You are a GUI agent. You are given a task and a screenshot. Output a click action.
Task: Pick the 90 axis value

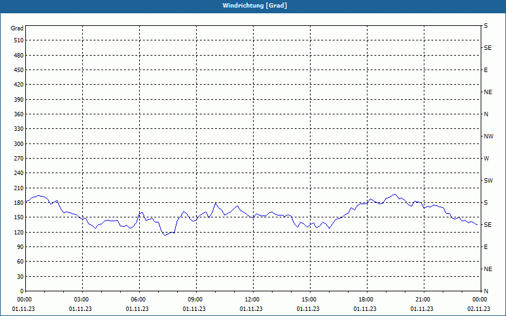pos(20,247)
